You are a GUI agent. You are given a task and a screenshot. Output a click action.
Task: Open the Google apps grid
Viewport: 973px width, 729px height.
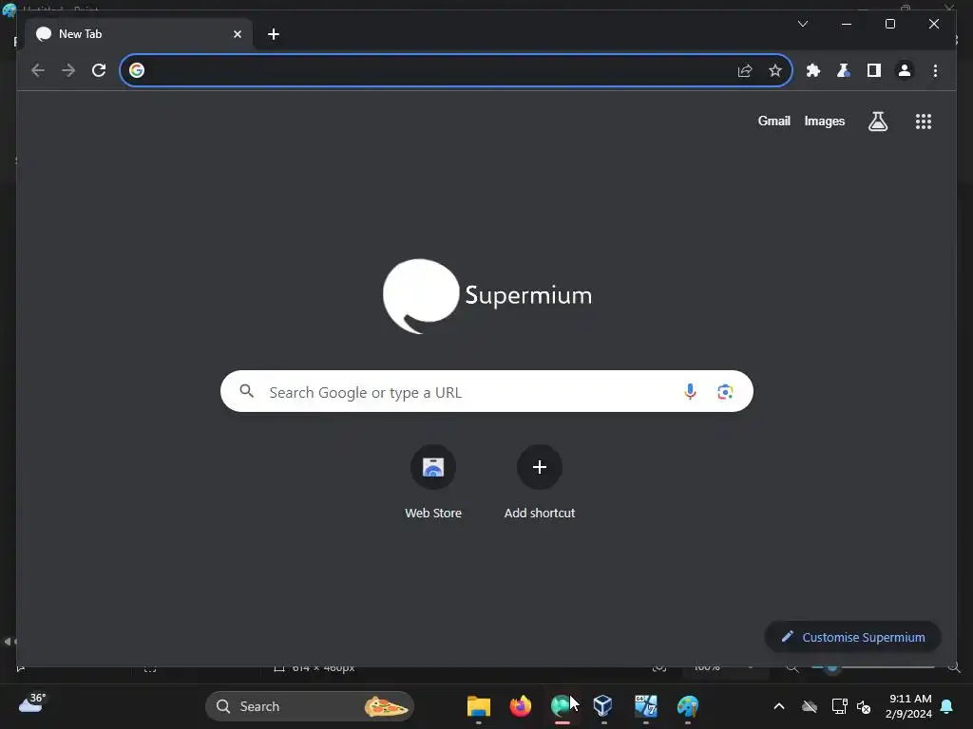[924, 121]
